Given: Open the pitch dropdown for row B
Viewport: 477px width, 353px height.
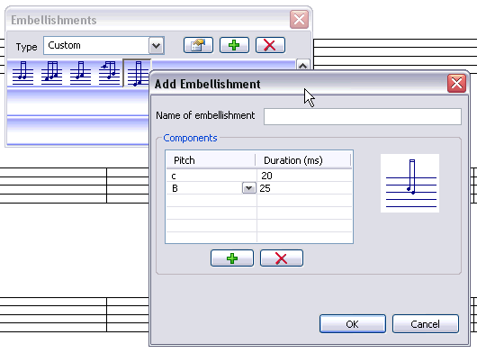Looking at the screenshot, I should coord(248,188).
